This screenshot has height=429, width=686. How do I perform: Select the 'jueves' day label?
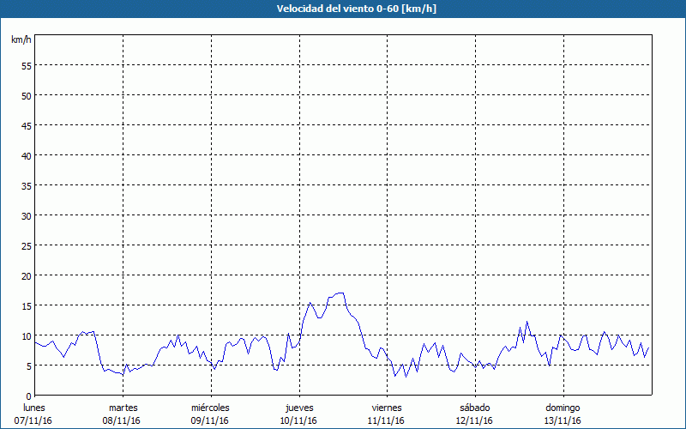pyautogui.click(x=298, y=407)
